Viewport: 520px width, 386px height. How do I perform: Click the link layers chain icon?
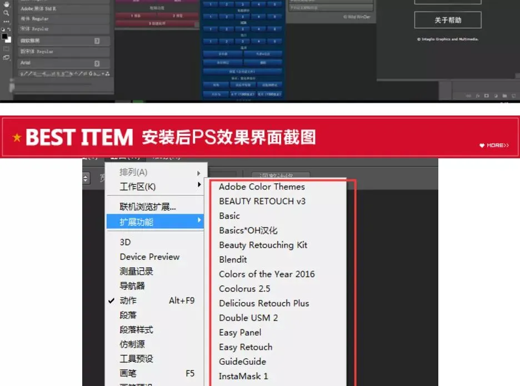click(468, 96)
